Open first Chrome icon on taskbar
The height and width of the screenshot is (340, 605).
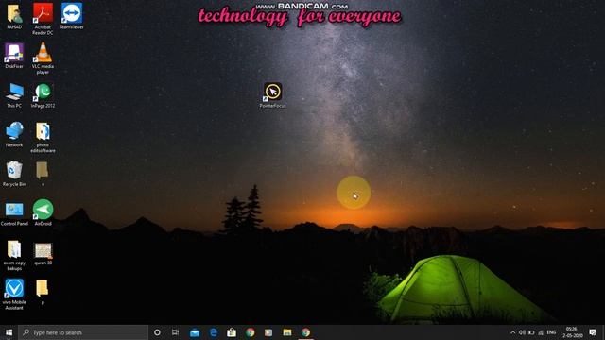[250, 332]
